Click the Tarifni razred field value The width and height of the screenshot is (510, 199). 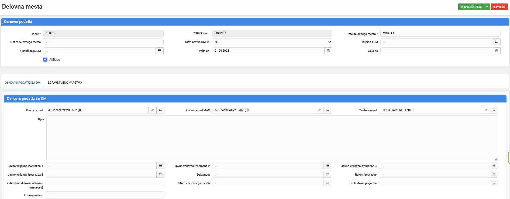[430, 110]
